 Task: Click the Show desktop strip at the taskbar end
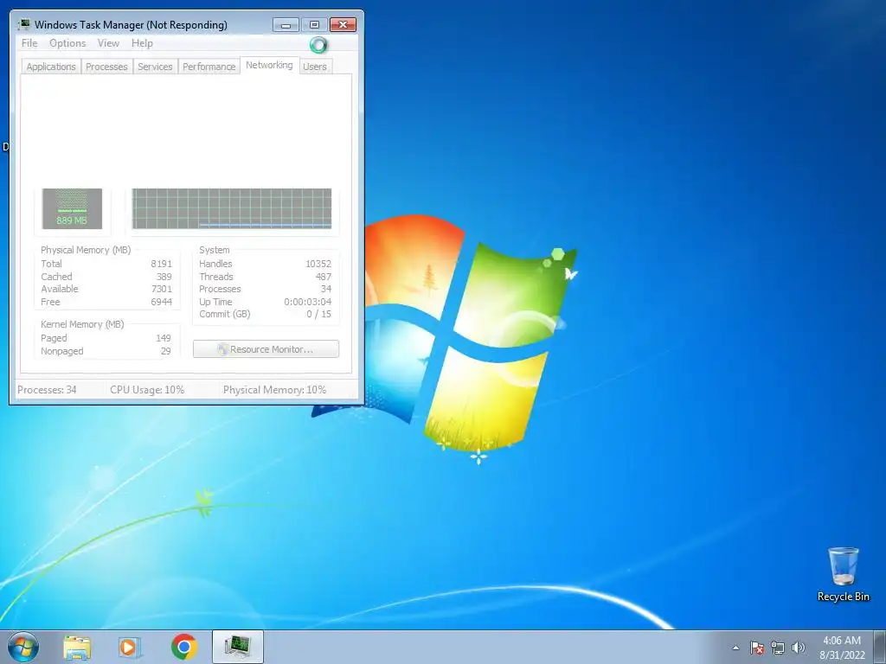click(879, 647)
